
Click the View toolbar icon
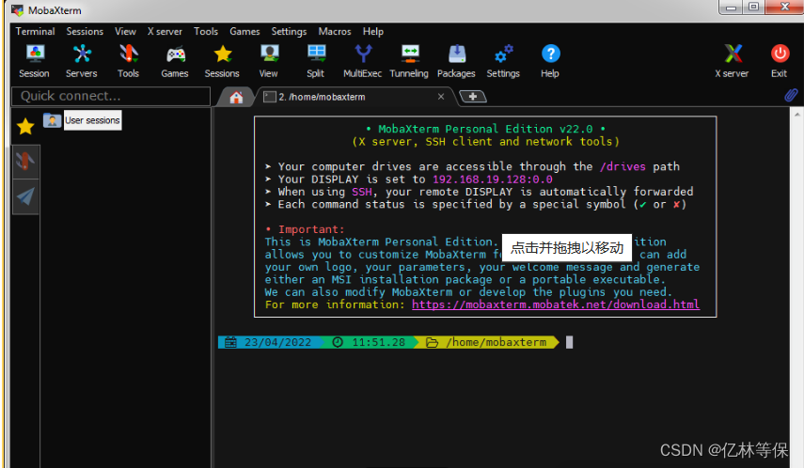tap(269, 61)
